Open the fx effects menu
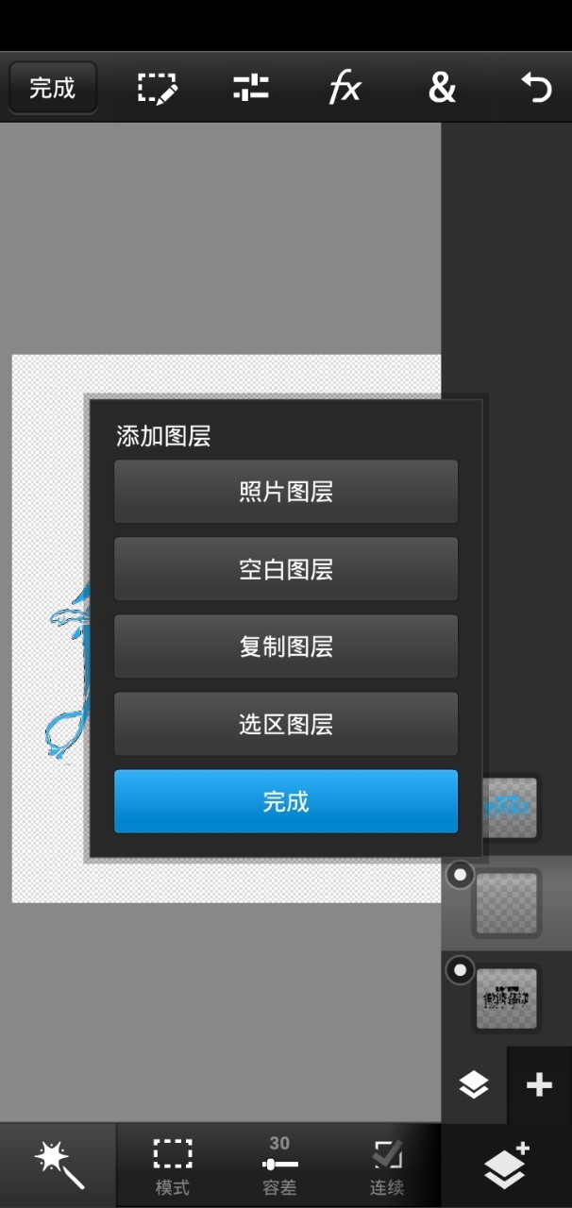The image size is (572, 1208). pos(345,88)
